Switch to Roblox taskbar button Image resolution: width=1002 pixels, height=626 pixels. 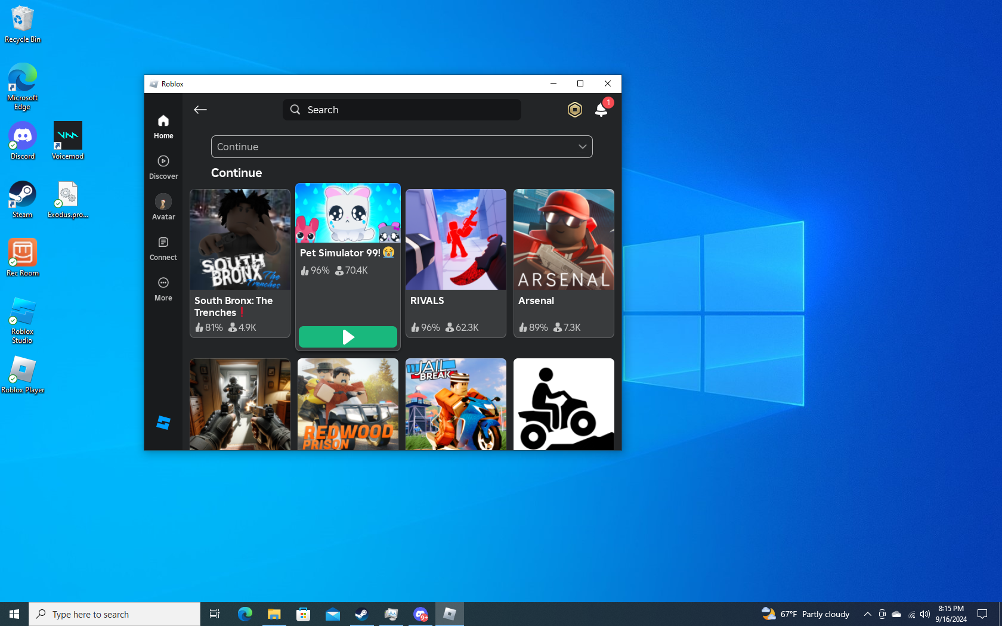(x=450, y=614)
